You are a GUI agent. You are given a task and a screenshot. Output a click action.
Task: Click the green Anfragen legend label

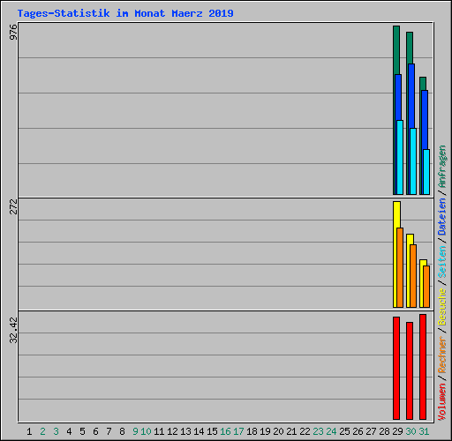(x=442, y=167)
